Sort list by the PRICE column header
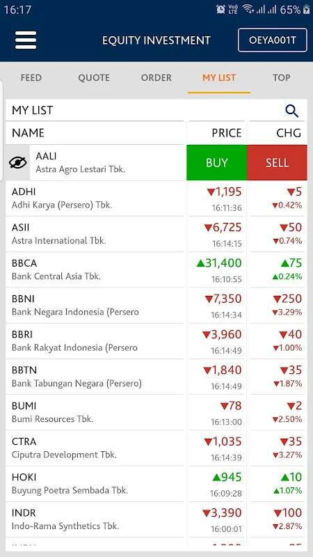The height and width of the screenshot is (557, 313). 227,133
